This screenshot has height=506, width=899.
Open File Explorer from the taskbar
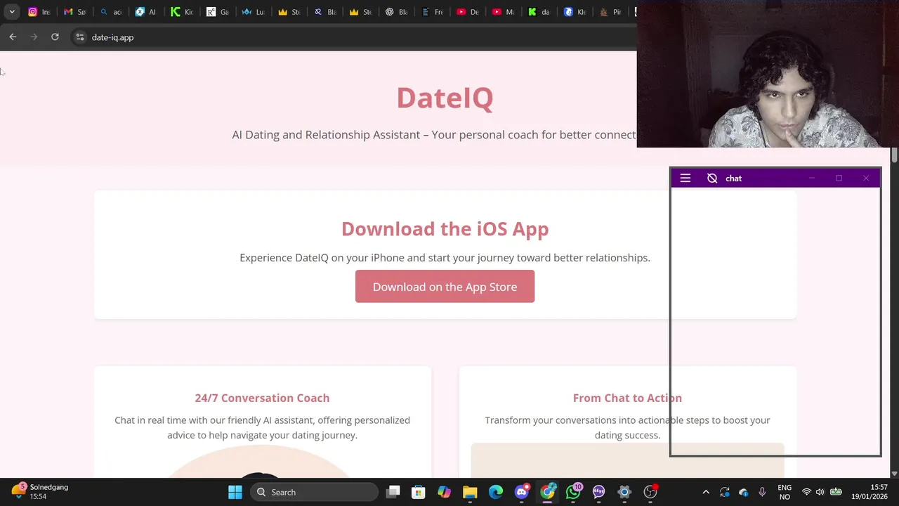click(x=470, y=492)
